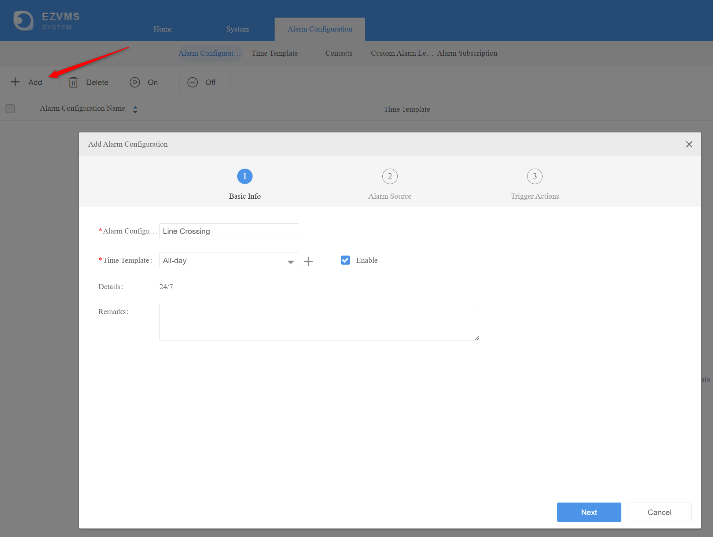The width and height of the screenshot is (713, 537).
Task: Click the EZVMS System logo
Action: tap(47, 21)
